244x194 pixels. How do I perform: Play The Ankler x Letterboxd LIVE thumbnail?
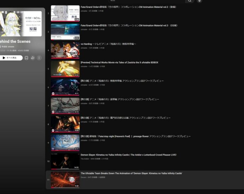click(x=65, y=161)
